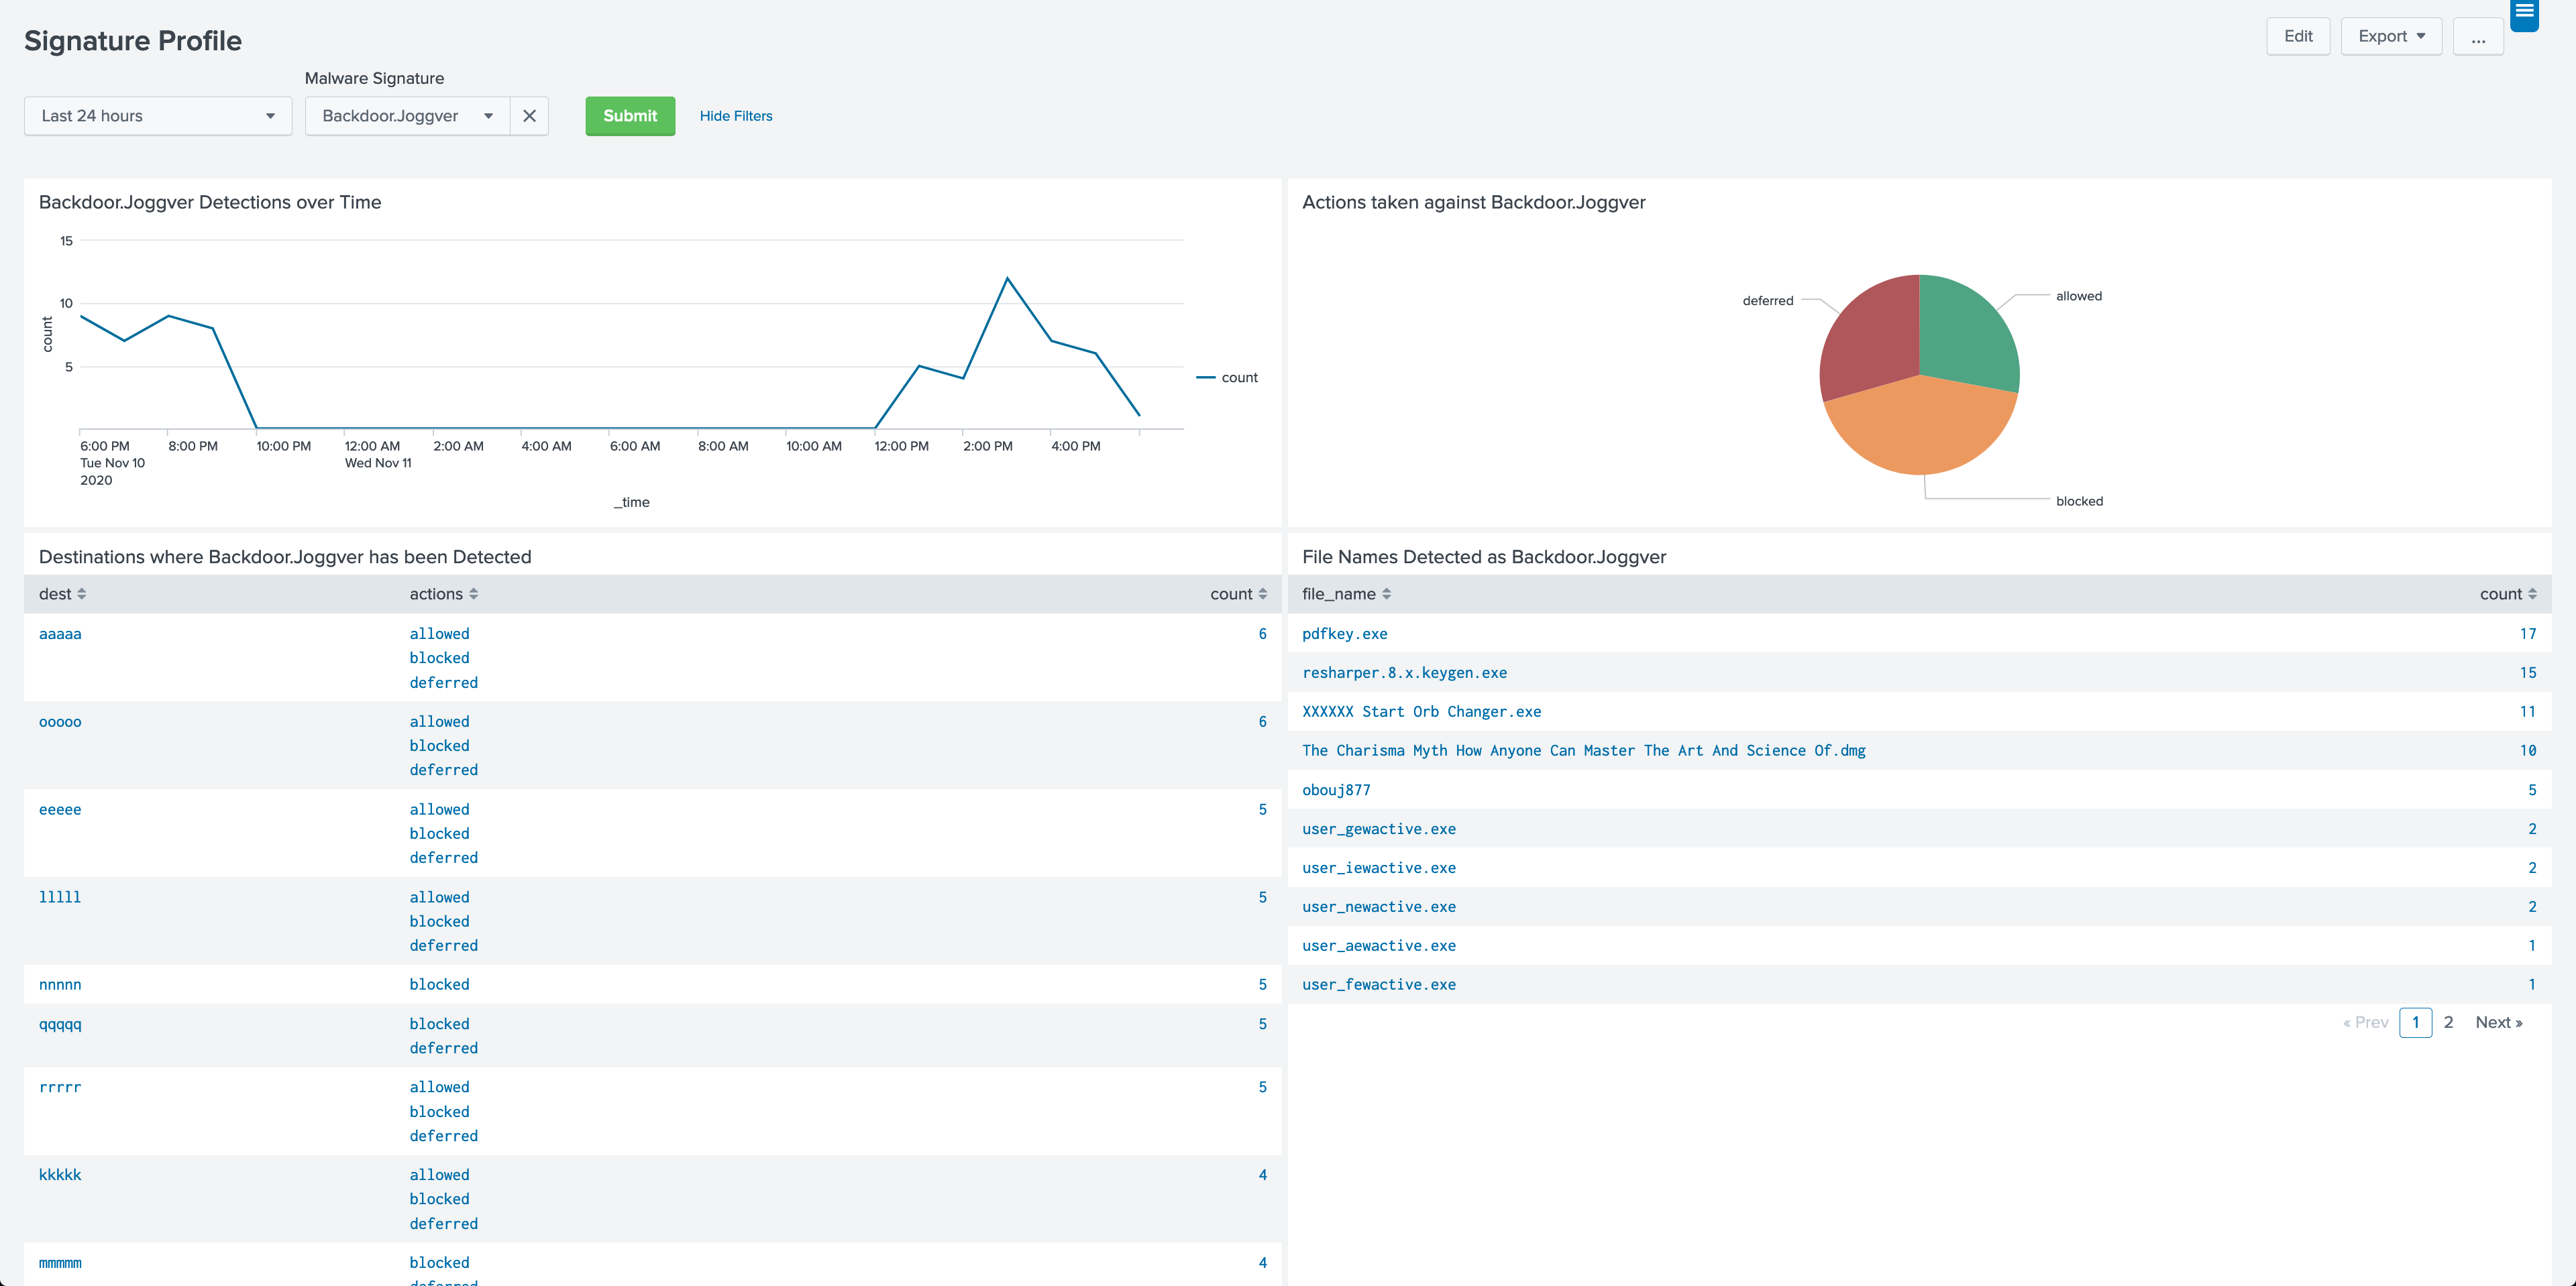Open the blue sidebar menu icon
Viewport: 2576px width, 1286px height.
[x=2524, y=13]
